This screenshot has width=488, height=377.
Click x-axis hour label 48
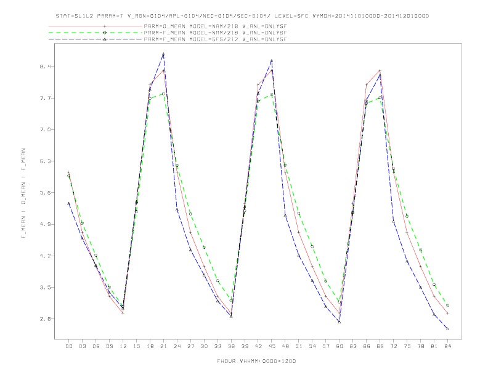(285, 346)
